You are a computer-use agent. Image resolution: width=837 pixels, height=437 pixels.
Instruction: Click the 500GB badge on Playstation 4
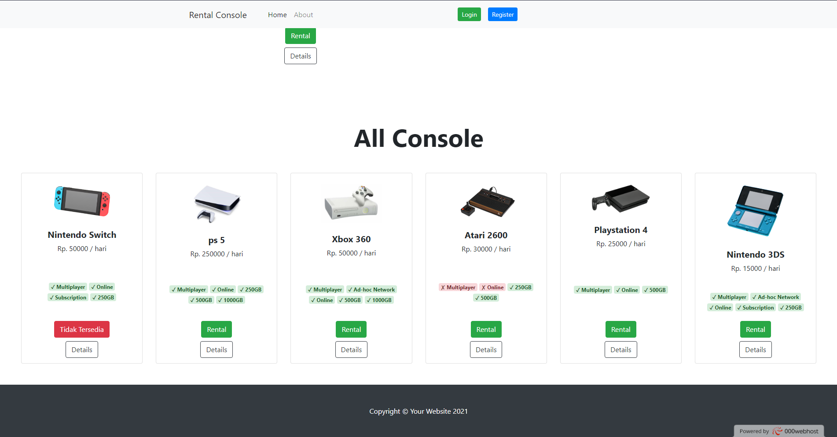coord(655,290)
